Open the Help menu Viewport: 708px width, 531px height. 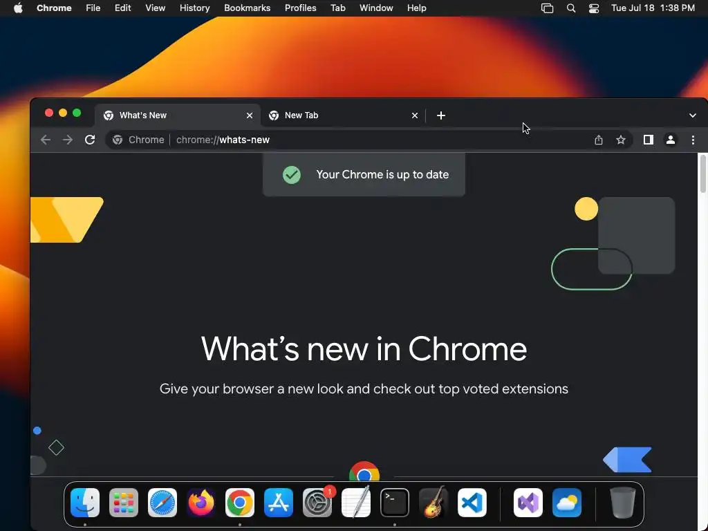[416, 8]
